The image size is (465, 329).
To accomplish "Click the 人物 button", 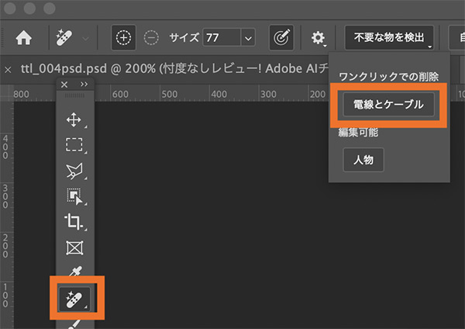I will 363,160.
